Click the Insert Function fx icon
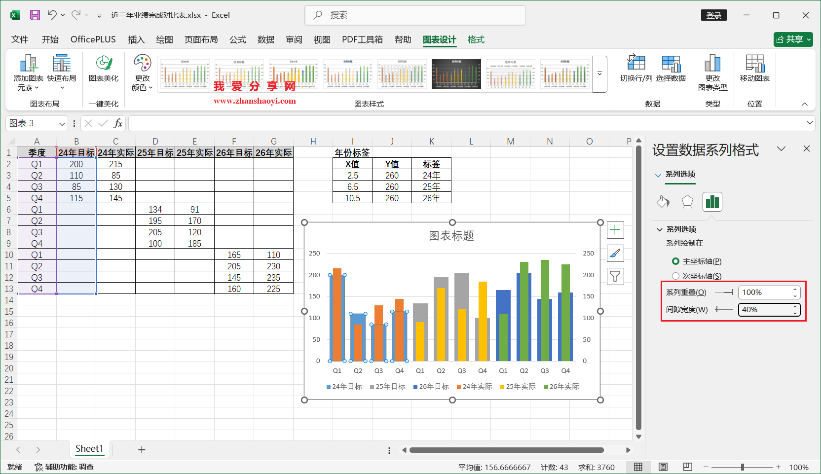The image size is (821, 474). [118, 123]
